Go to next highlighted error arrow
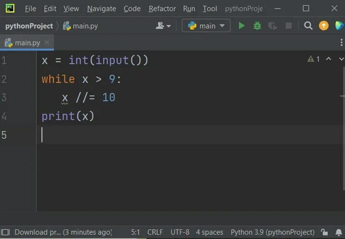Image resolution: width=345 pixels, height=239 pixels. (x=342, y=59)
